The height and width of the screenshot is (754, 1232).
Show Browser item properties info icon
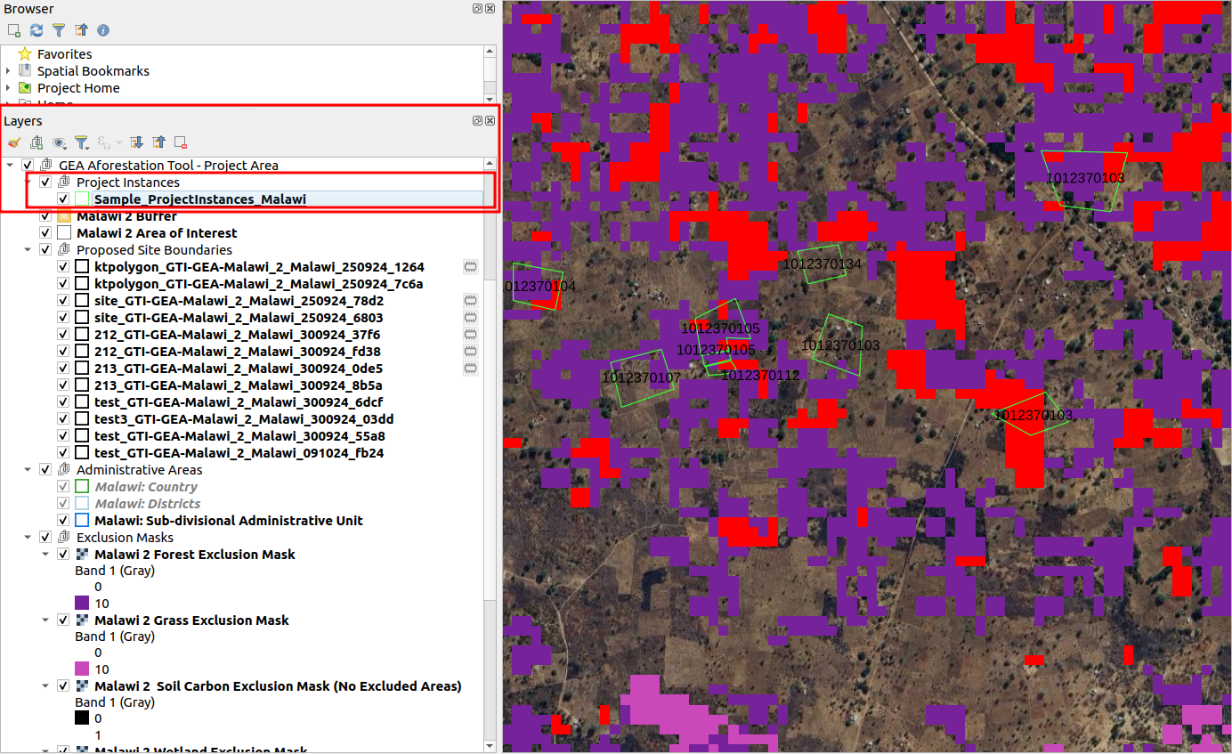(103, 30)
